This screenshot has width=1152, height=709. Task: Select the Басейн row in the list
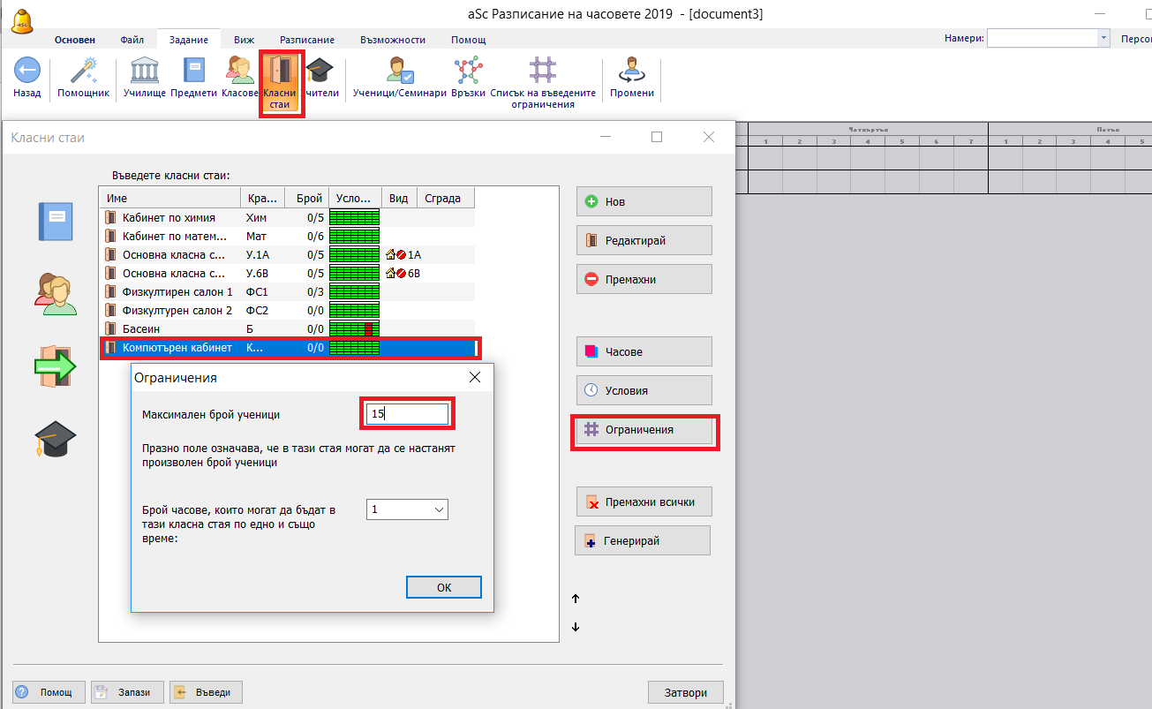(168, 328)
